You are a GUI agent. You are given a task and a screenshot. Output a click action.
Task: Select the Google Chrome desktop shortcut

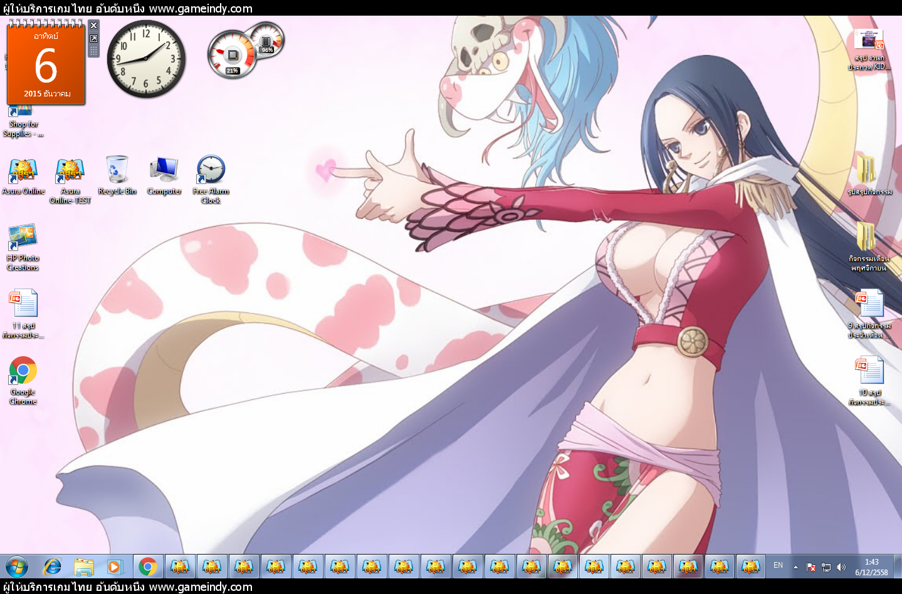pos(23,381)
